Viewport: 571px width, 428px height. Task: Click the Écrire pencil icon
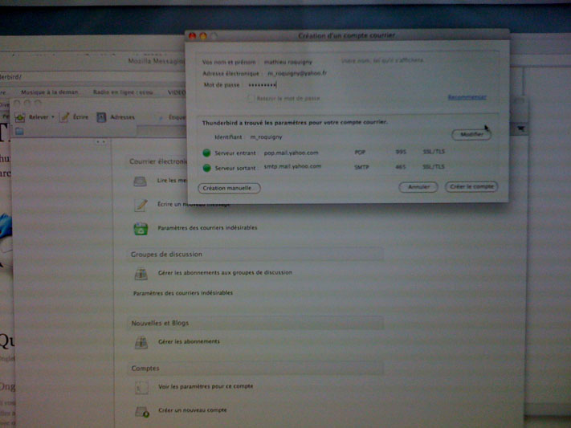(x=64, y=117)
